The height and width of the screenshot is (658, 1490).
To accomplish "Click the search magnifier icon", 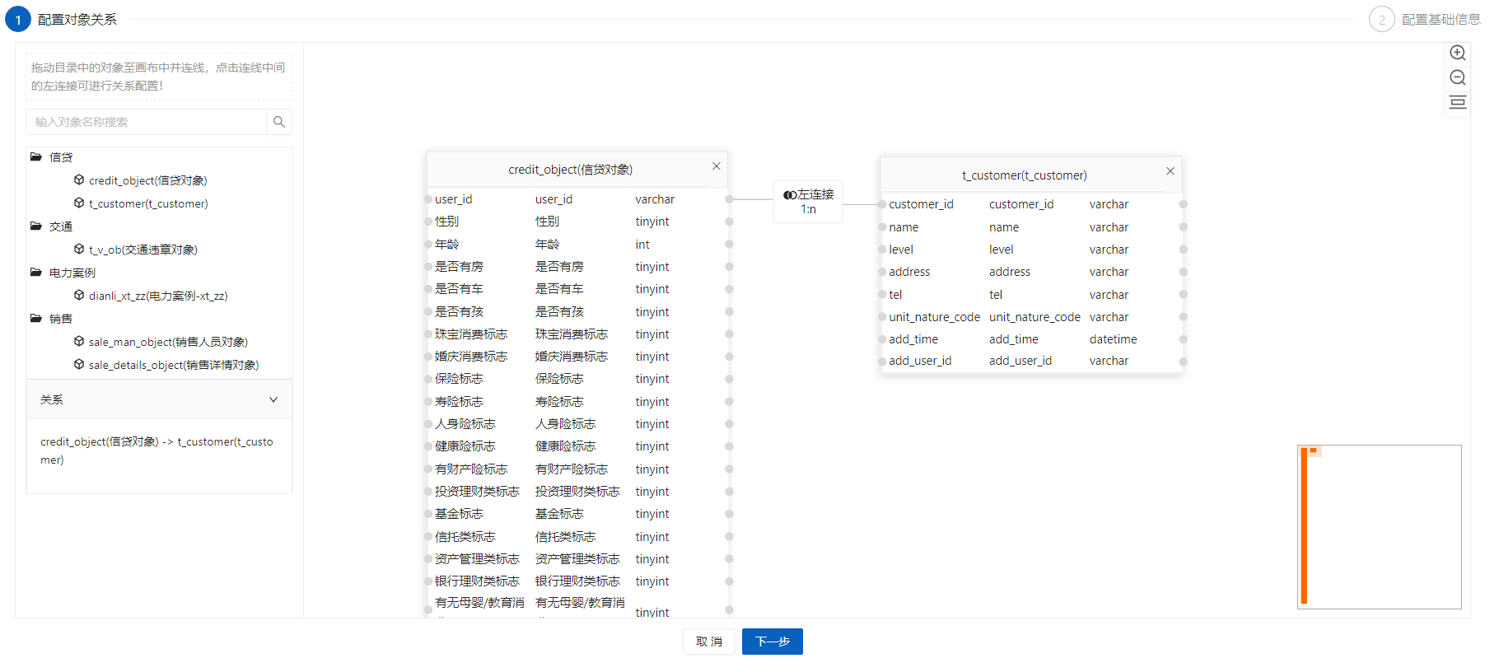I will [279, 122].
